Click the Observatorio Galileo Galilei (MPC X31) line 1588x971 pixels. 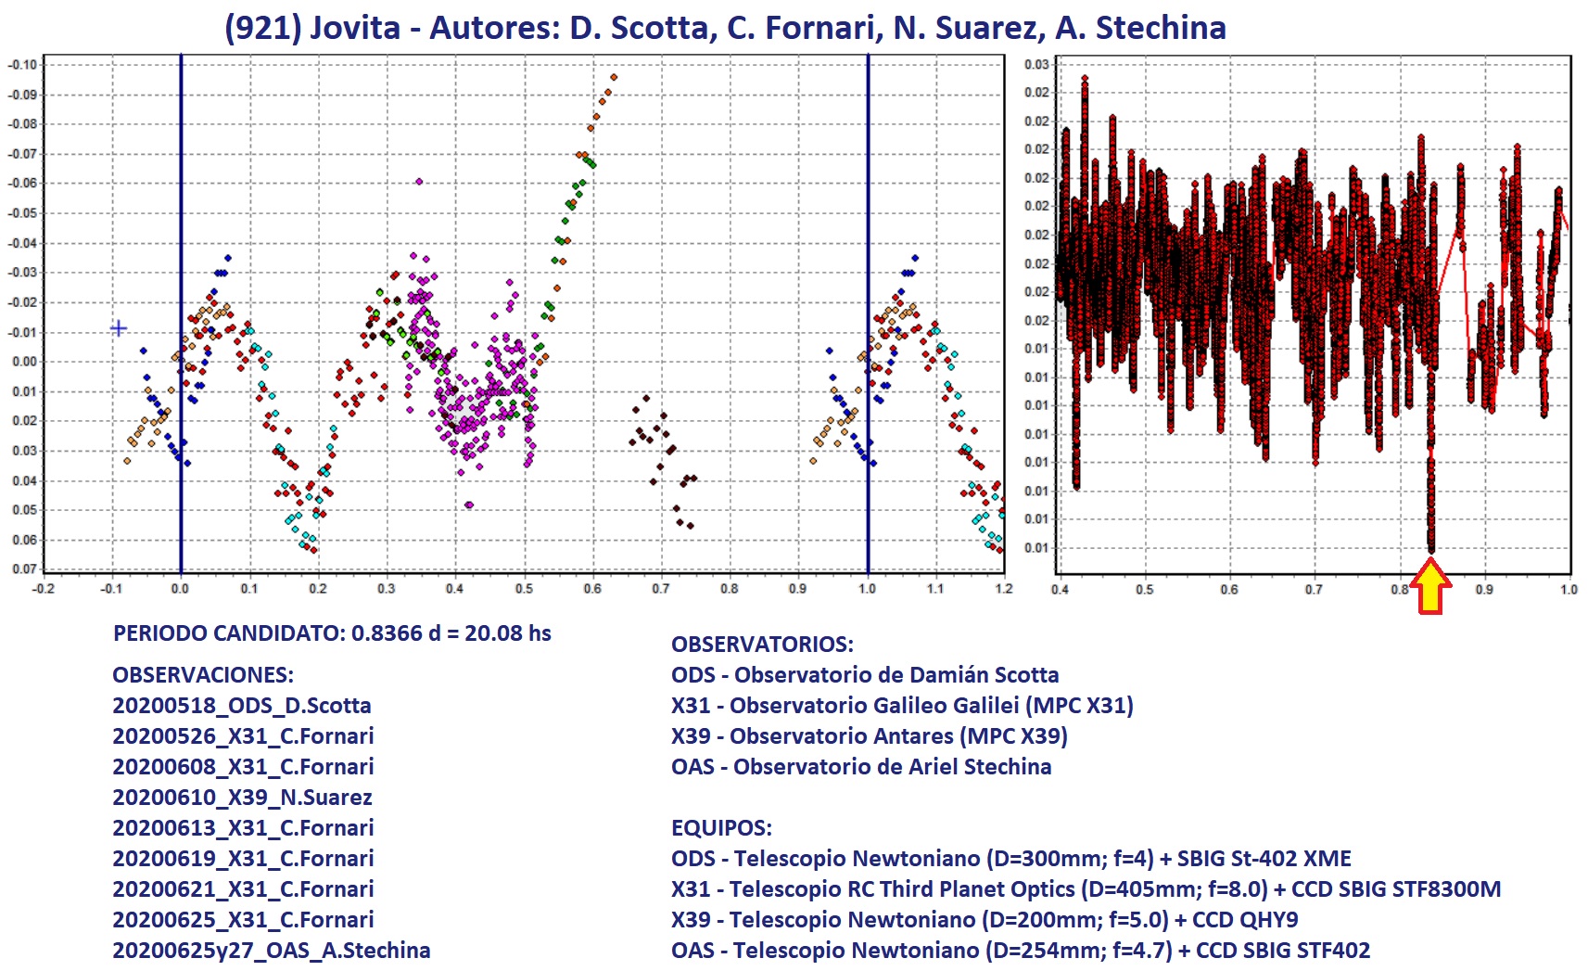click(902, 706)
